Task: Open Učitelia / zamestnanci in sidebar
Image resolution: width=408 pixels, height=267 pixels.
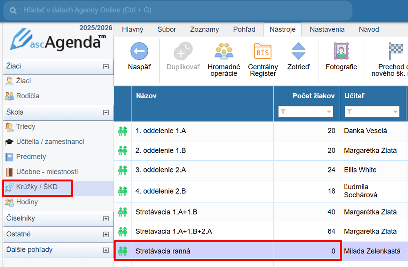Action: (50, 142)
